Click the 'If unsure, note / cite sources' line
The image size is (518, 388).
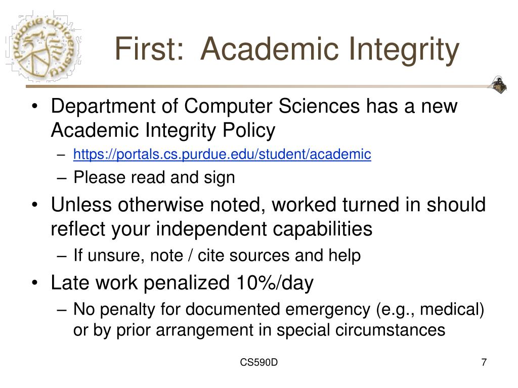(x=217, y=255)
